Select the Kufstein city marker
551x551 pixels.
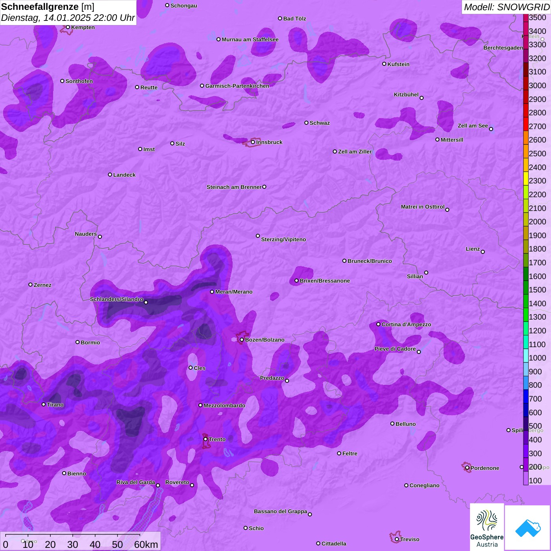[384, 64]
